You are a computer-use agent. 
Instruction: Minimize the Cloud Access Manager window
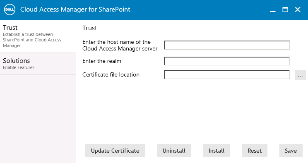coord(273,10)
